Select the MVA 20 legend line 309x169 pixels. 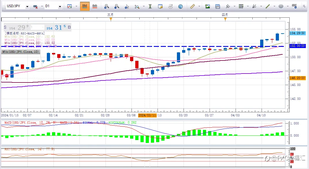tap(29, 40)
